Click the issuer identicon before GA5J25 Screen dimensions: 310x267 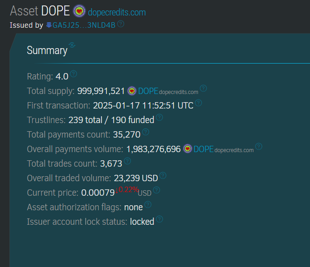click(49, 25)
